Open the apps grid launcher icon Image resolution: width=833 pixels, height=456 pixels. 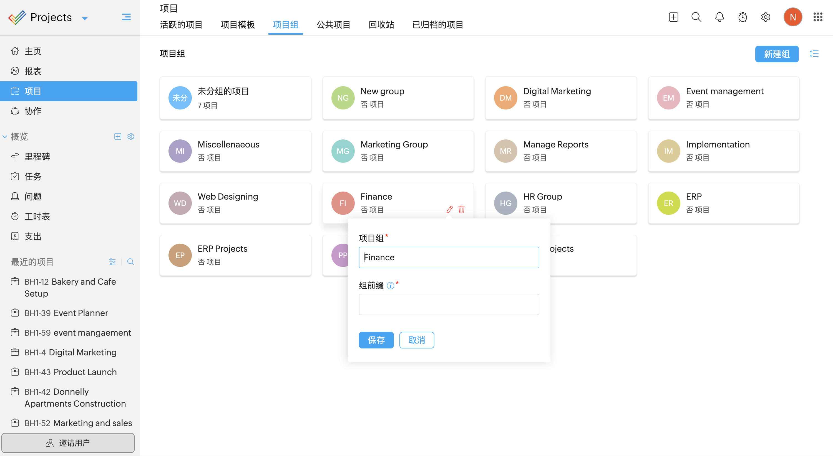(x=818, y=17)
